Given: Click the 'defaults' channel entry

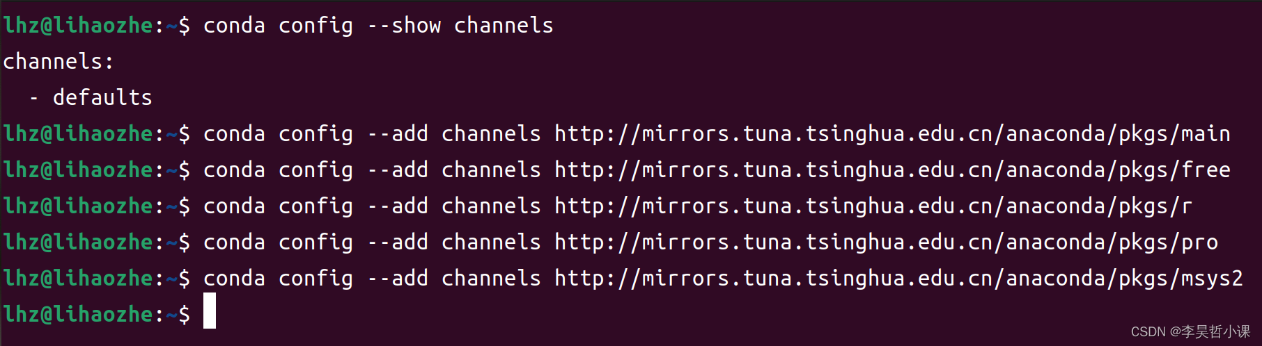Looking at the screenshot, I should click(x=102, y=98).
